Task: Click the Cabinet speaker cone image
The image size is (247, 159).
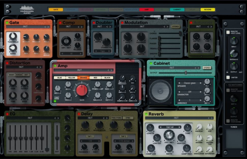Action: (x=160, y=91)
